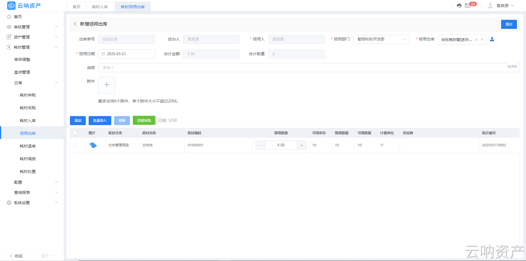Increase 领用数量 with the plus button
This screenshot has width=526, height=261.
pyautogui.click(x=302, y=145)
